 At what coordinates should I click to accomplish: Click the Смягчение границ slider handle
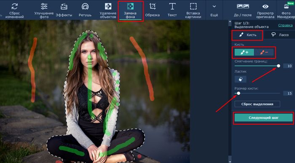point(278,66)
